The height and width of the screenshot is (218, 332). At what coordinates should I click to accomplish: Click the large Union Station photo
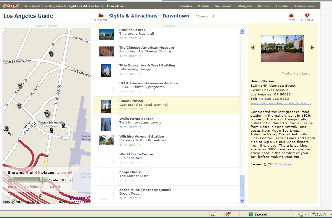click(x=282, y=48)
